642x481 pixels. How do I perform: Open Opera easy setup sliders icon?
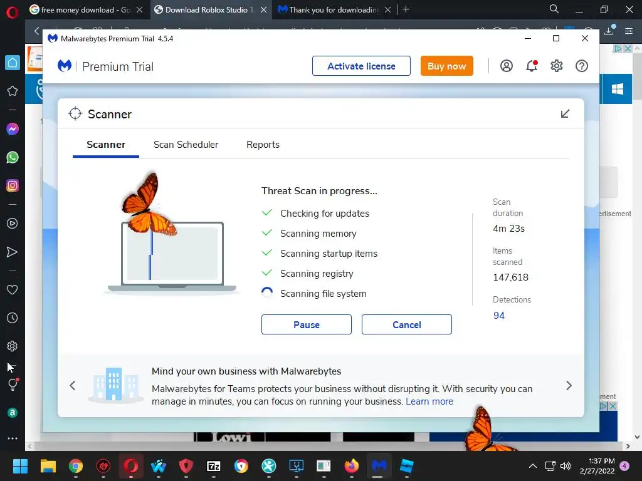629,31
